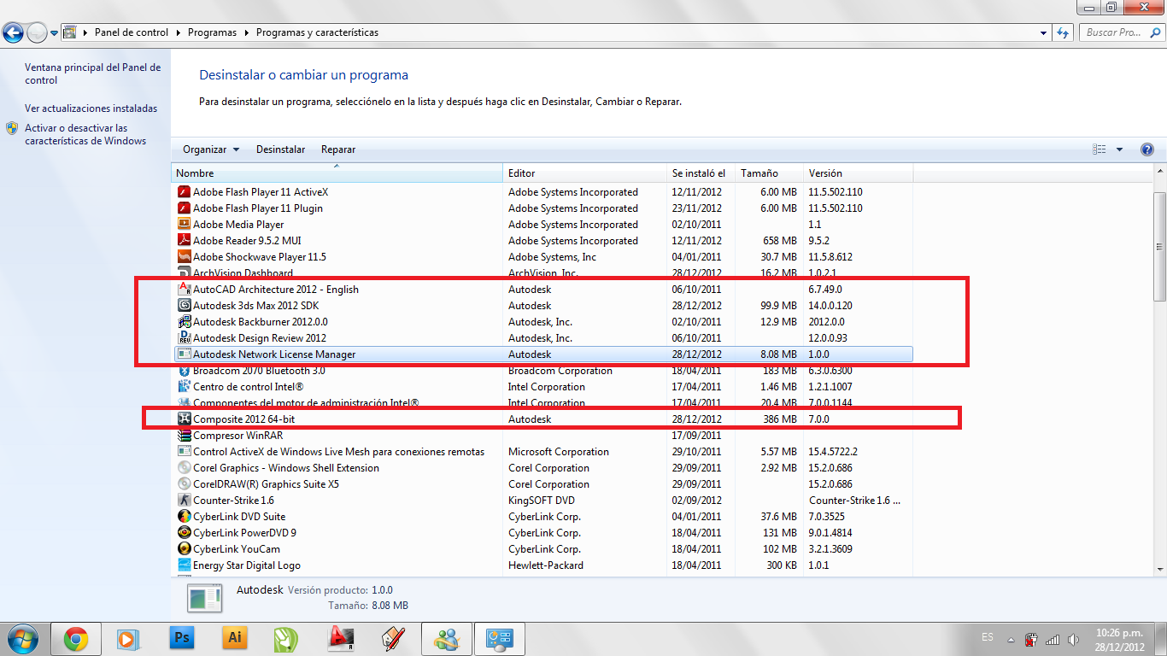The height and width of the screenshot is (656, 1167).
Task: Select the CyberLink DVD Suite entry
Action: (542, 517)
